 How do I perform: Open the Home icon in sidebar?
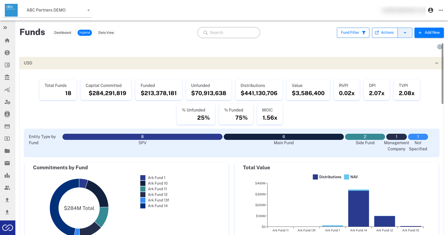[7, 40]
